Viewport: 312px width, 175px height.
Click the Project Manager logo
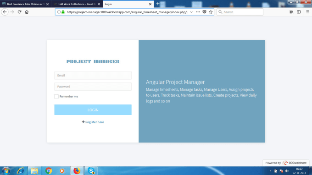click(93, 61)
